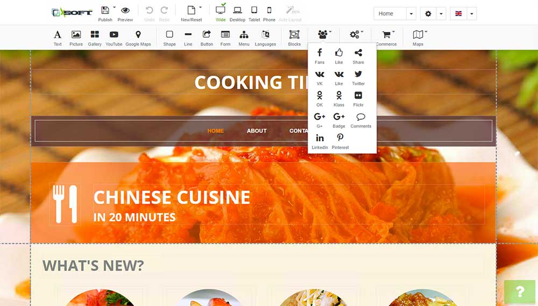Add a Form element
Image resolution: width=538 pixels, height=306 pixels.
pos(225,38)
